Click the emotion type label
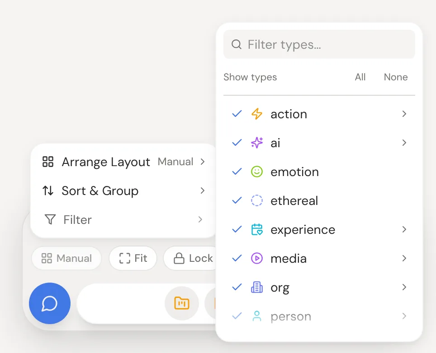The height and width of the screenshot is (353, 436). [295, 172]
